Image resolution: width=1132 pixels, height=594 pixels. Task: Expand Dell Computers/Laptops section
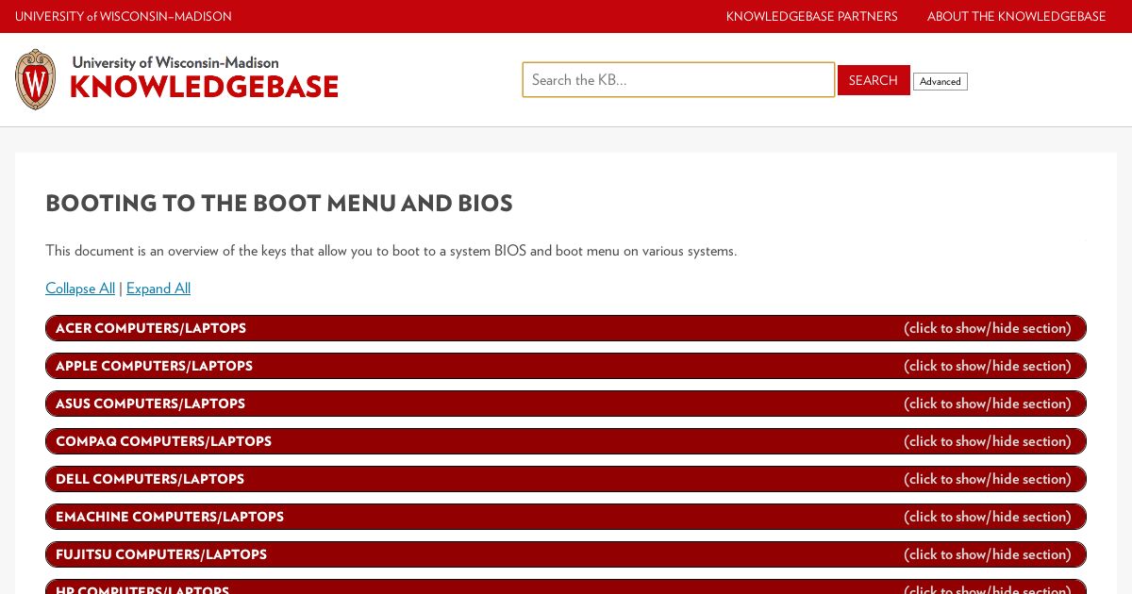pos(566,479)
